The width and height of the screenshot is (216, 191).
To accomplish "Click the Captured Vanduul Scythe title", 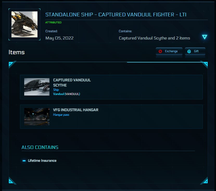I will tap(72, 83).
